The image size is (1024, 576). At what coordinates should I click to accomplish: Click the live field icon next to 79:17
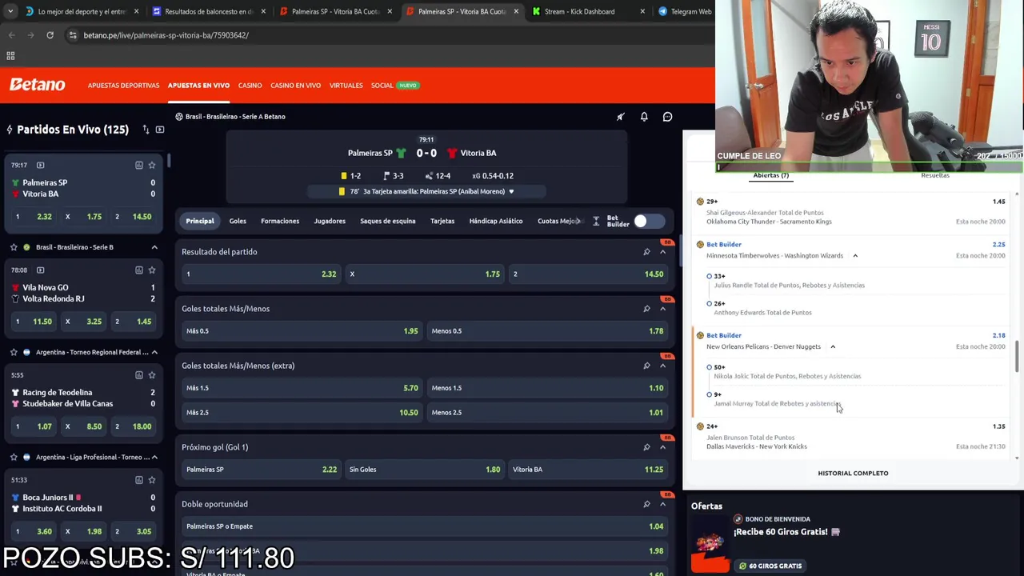click(40, 165)
